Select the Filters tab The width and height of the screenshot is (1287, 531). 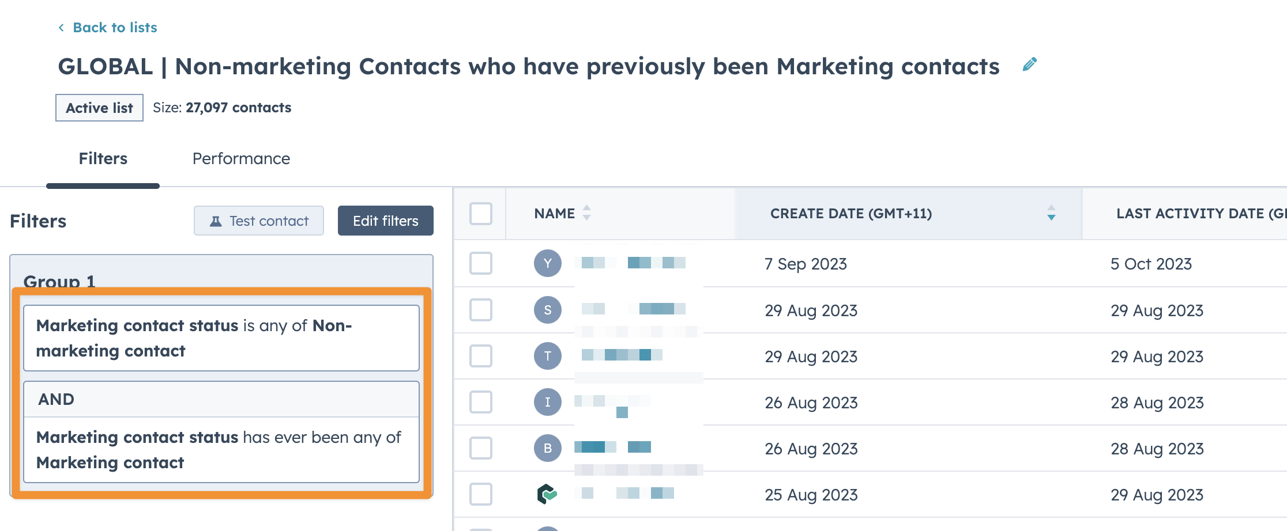click(103, 158)
